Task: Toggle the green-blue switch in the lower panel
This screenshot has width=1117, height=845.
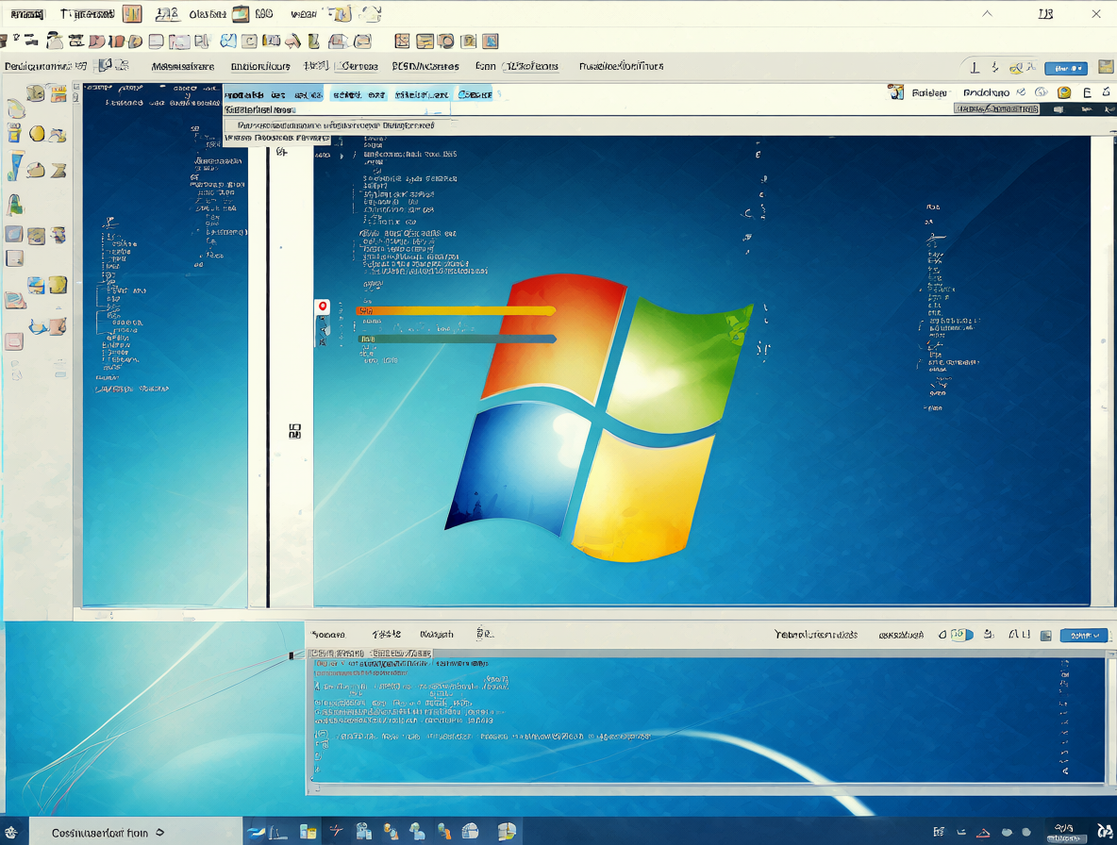Action: pyautogui.click(x=961, y=635)
